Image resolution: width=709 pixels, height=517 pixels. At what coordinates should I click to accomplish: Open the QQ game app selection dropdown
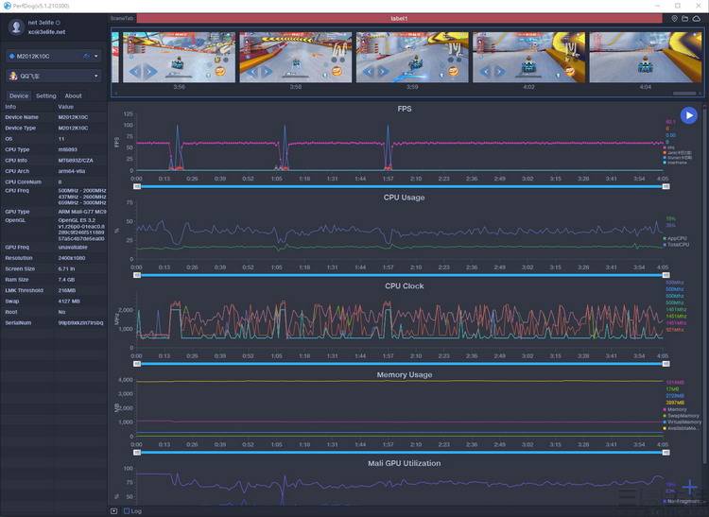coord(54,76)
